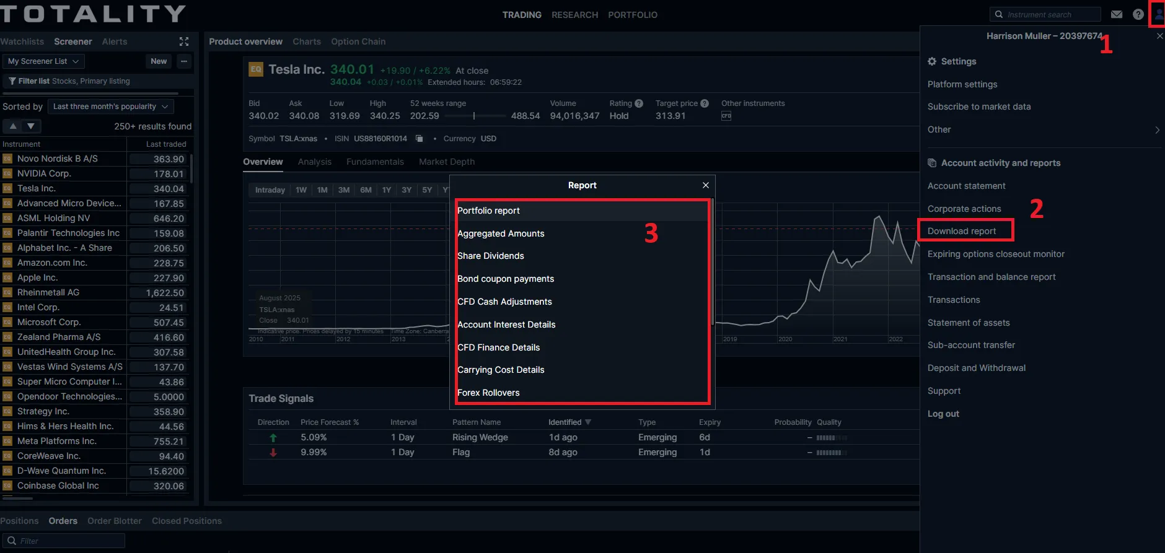Choose Forex Rollovers from Report list

point(581,393)
